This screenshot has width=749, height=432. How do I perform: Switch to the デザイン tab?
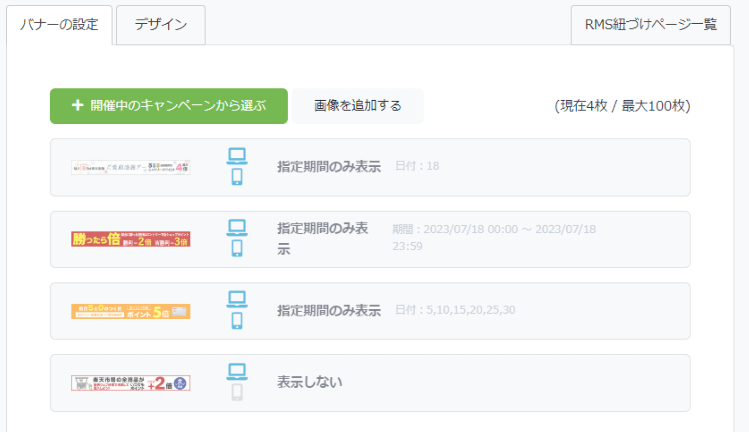click(161, 25)
